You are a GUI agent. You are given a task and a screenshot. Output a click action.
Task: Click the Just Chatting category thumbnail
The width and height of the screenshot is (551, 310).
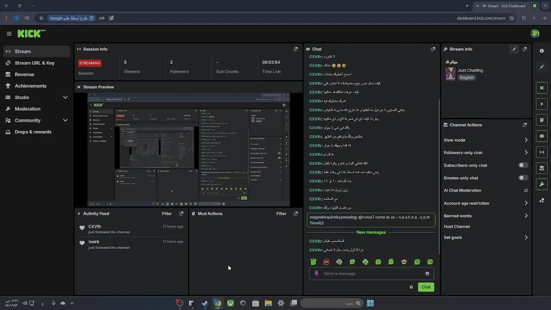[450, 74]
